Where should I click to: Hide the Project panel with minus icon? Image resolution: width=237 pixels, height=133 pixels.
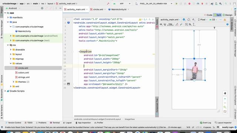[60, 8]
